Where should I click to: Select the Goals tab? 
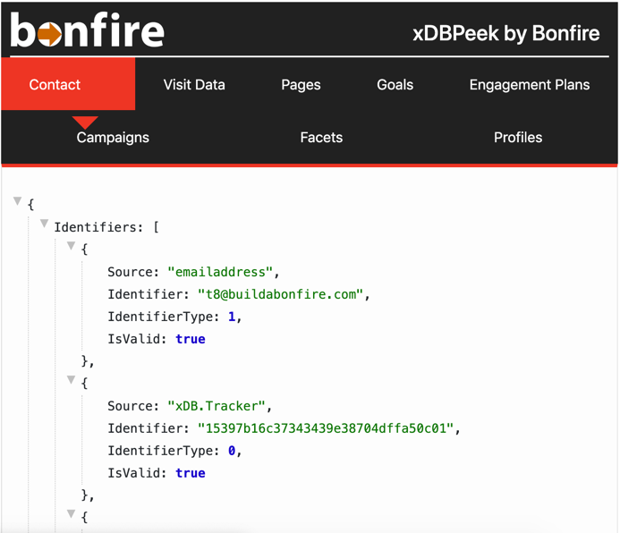coord(395,85)
